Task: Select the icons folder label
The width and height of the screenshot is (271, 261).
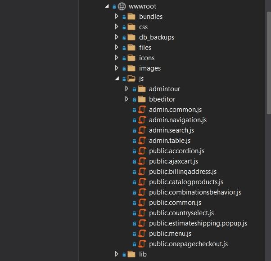Action: pyautogui.click(x=147, y=58)
